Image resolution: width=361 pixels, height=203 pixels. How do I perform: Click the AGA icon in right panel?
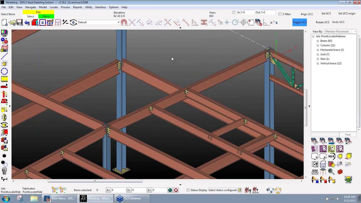331,156
